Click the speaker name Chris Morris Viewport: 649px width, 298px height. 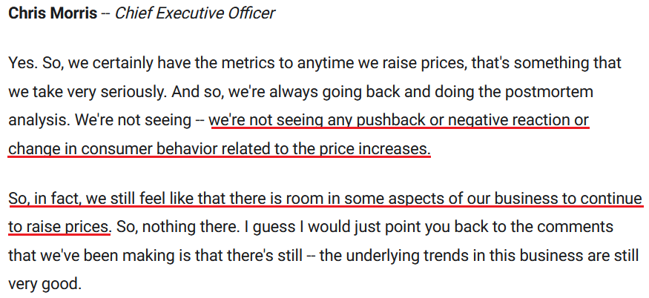(x=53, y=13)
